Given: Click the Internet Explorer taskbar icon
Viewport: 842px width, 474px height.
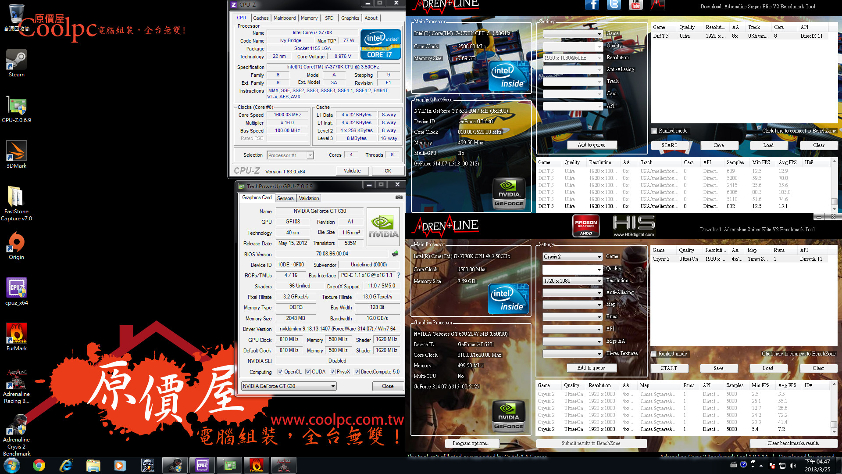Looking at the screenshot, I should coord(66,465).
